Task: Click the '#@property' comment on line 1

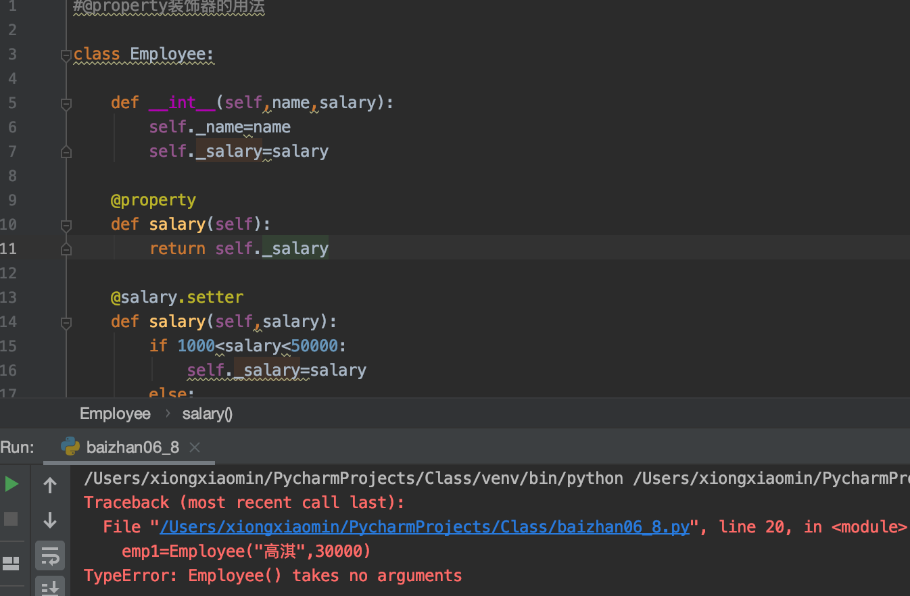Action: point(168,8)
